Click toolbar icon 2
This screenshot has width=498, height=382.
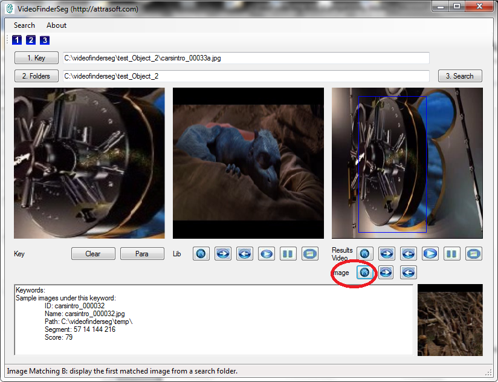click(x=31, y=40)
